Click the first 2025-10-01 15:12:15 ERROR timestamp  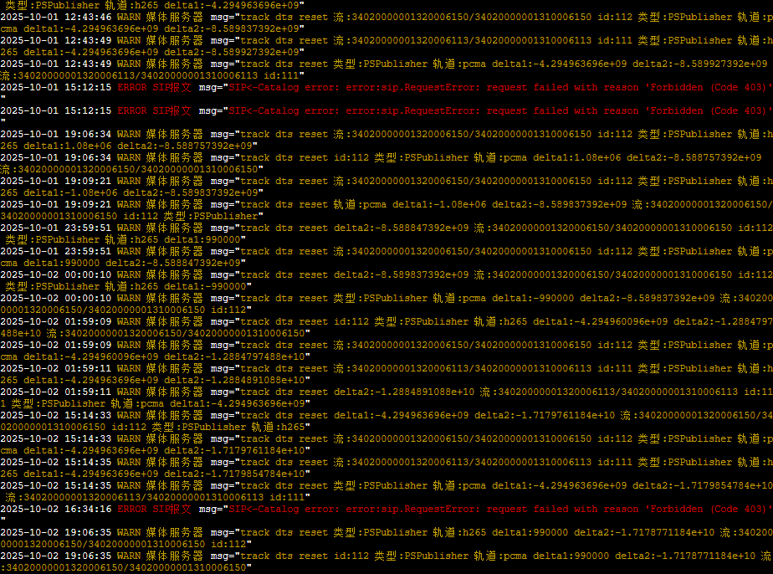56,87
